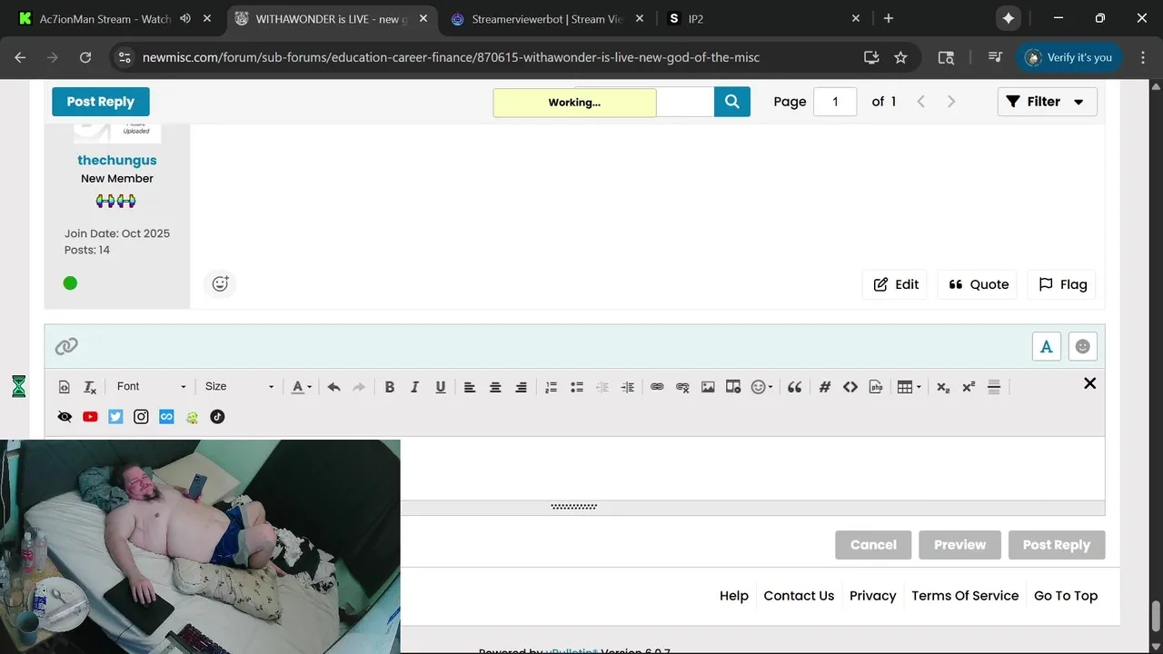Center align text

click(x=495, y=387)
